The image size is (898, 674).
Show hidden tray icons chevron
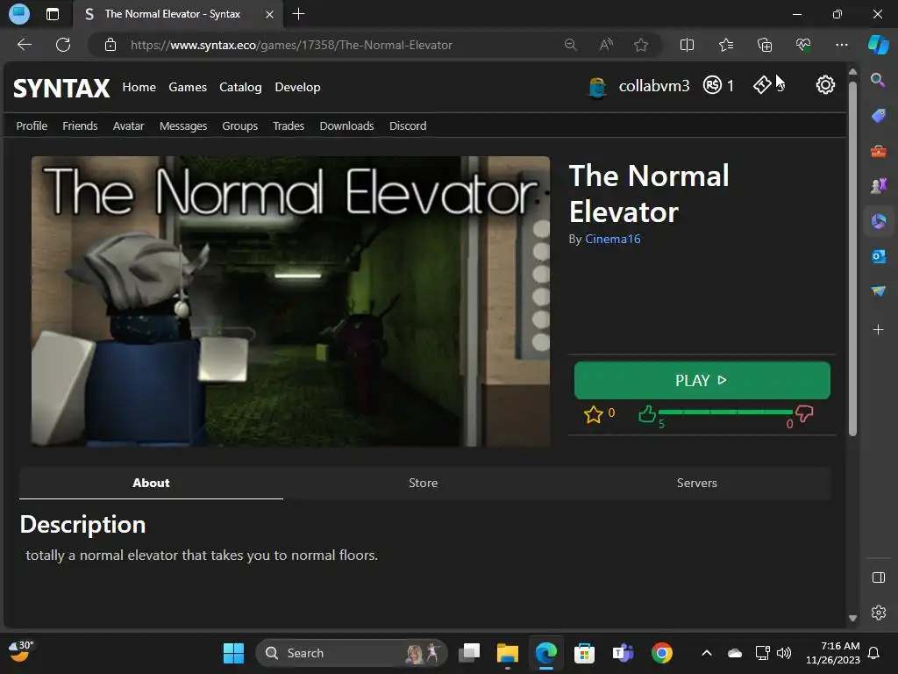point(707,653)
